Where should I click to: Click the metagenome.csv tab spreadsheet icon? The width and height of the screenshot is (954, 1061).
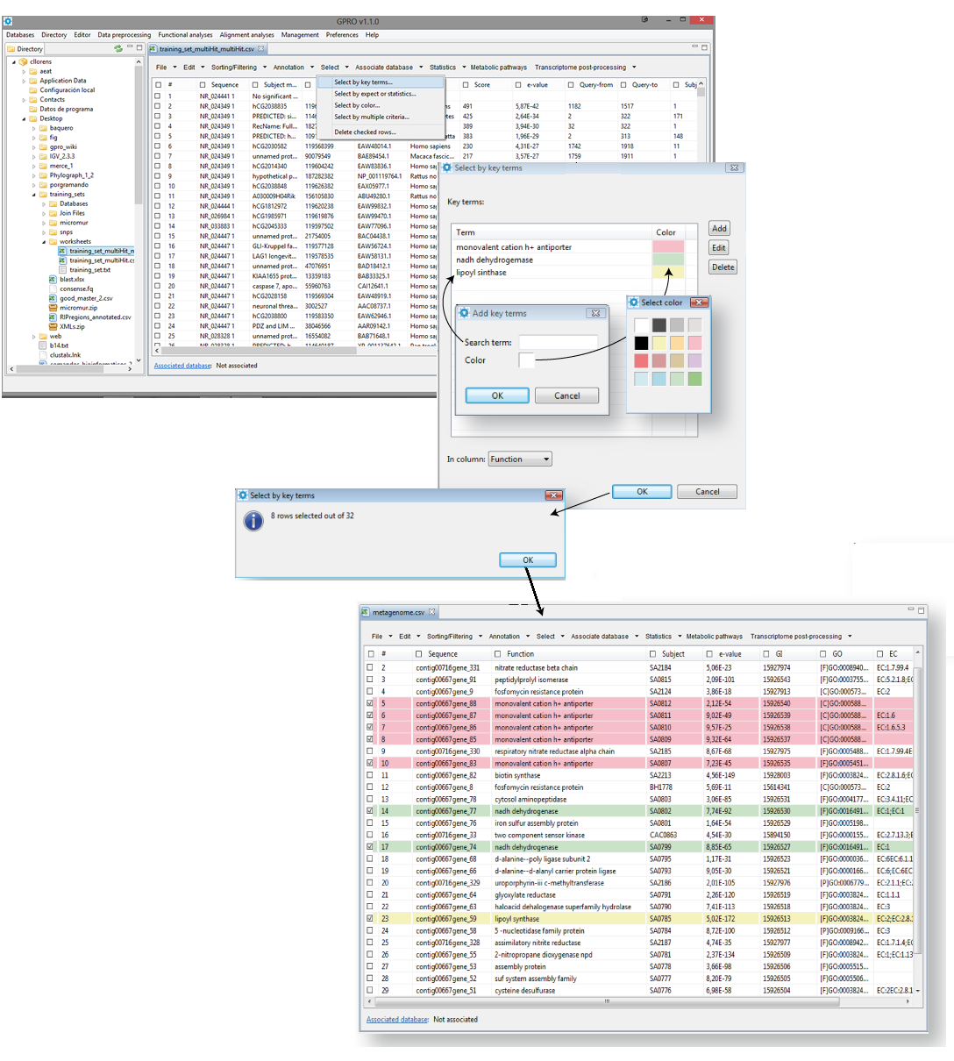366,612
